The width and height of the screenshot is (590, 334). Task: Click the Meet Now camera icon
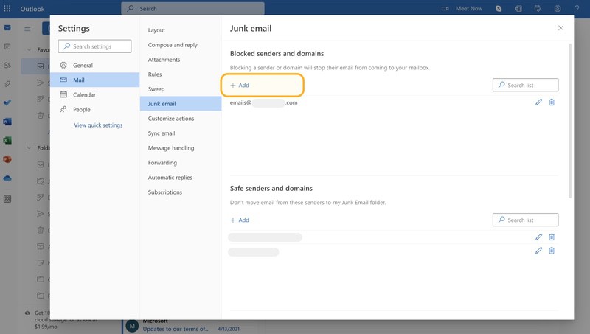pos(445,9)
